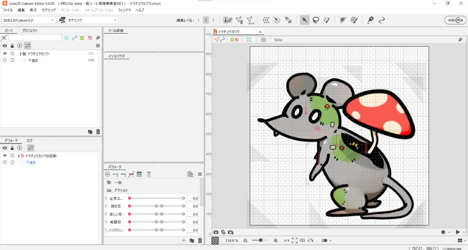Toggle visibility of トウチュウカソウの回転 deformer
Image resolution: width=468 pixels, height=250 pixels.
5,156
